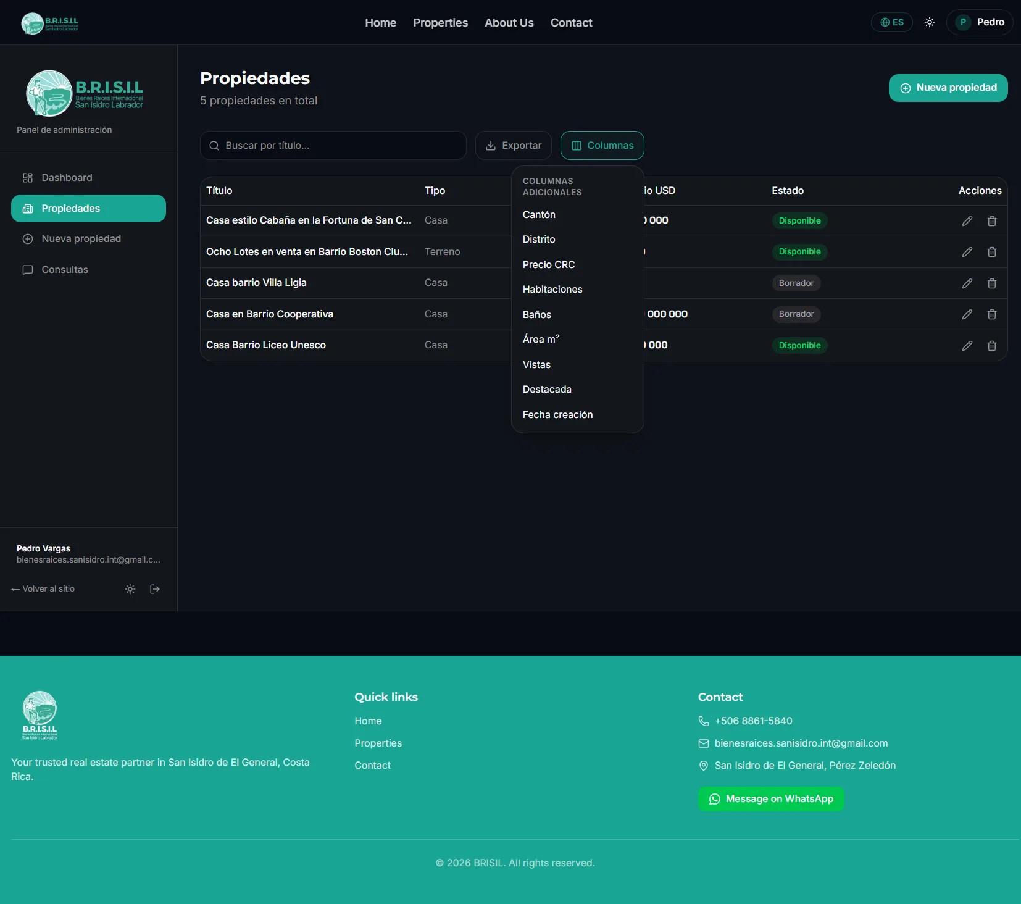The image size is (1021, 904).
Task: Delete Casa barrio Villa Ligia trash icon
Action: click(992, 283)
